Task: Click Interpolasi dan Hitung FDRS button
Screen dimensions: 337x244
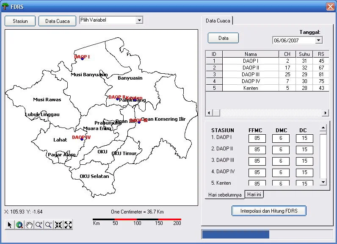Action: pyautogui.click(x=269, y=211)
